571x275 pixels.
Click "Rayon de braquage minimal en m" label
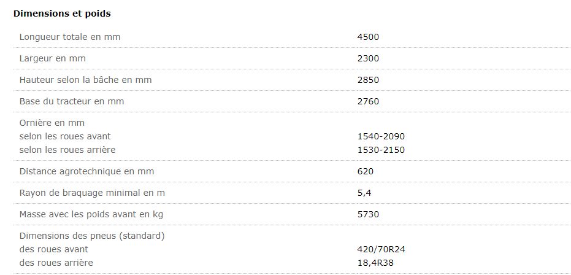tap(92, 193)
